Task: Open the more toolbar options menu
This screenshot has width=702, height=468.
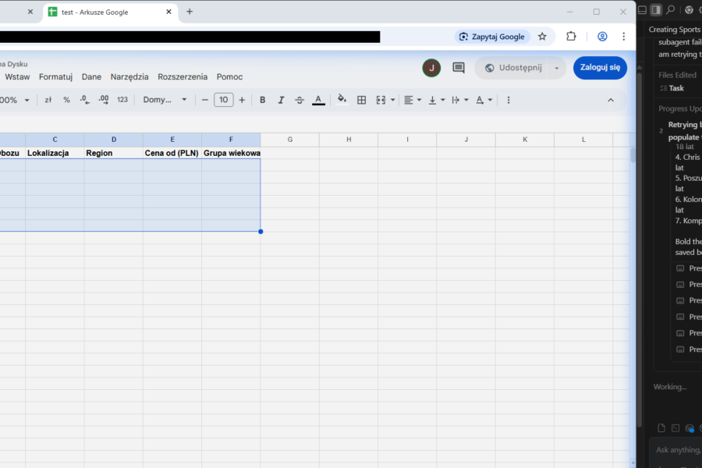Action: (509, 100)
